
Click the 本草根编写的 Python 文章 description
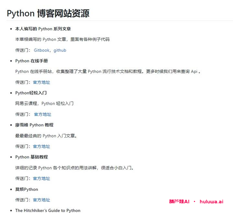coord(62,39)
